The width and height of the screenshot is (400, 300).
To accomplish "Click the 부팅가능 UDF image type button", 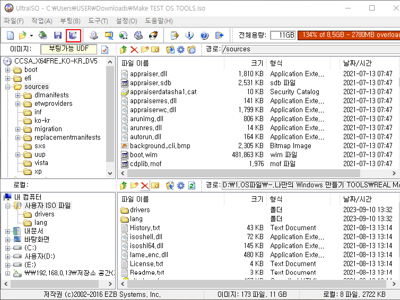I will pyautogui.click(x=68, y=49).
